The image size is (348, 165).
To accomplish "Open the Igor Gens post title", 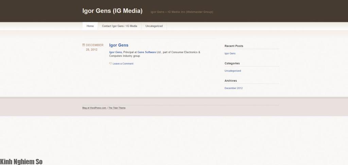I will click(119, 45).
